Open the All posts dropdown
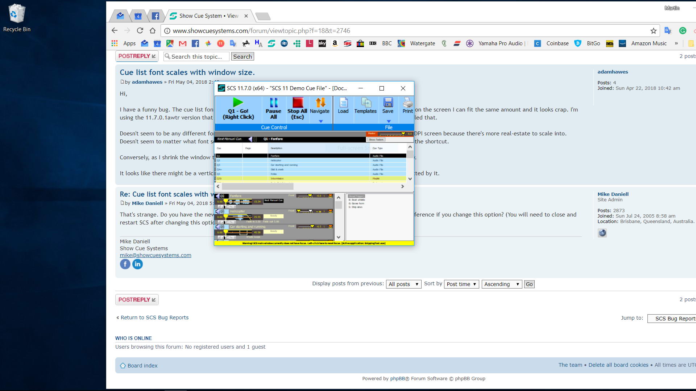The image size is (696, 391). coord(403,284)
